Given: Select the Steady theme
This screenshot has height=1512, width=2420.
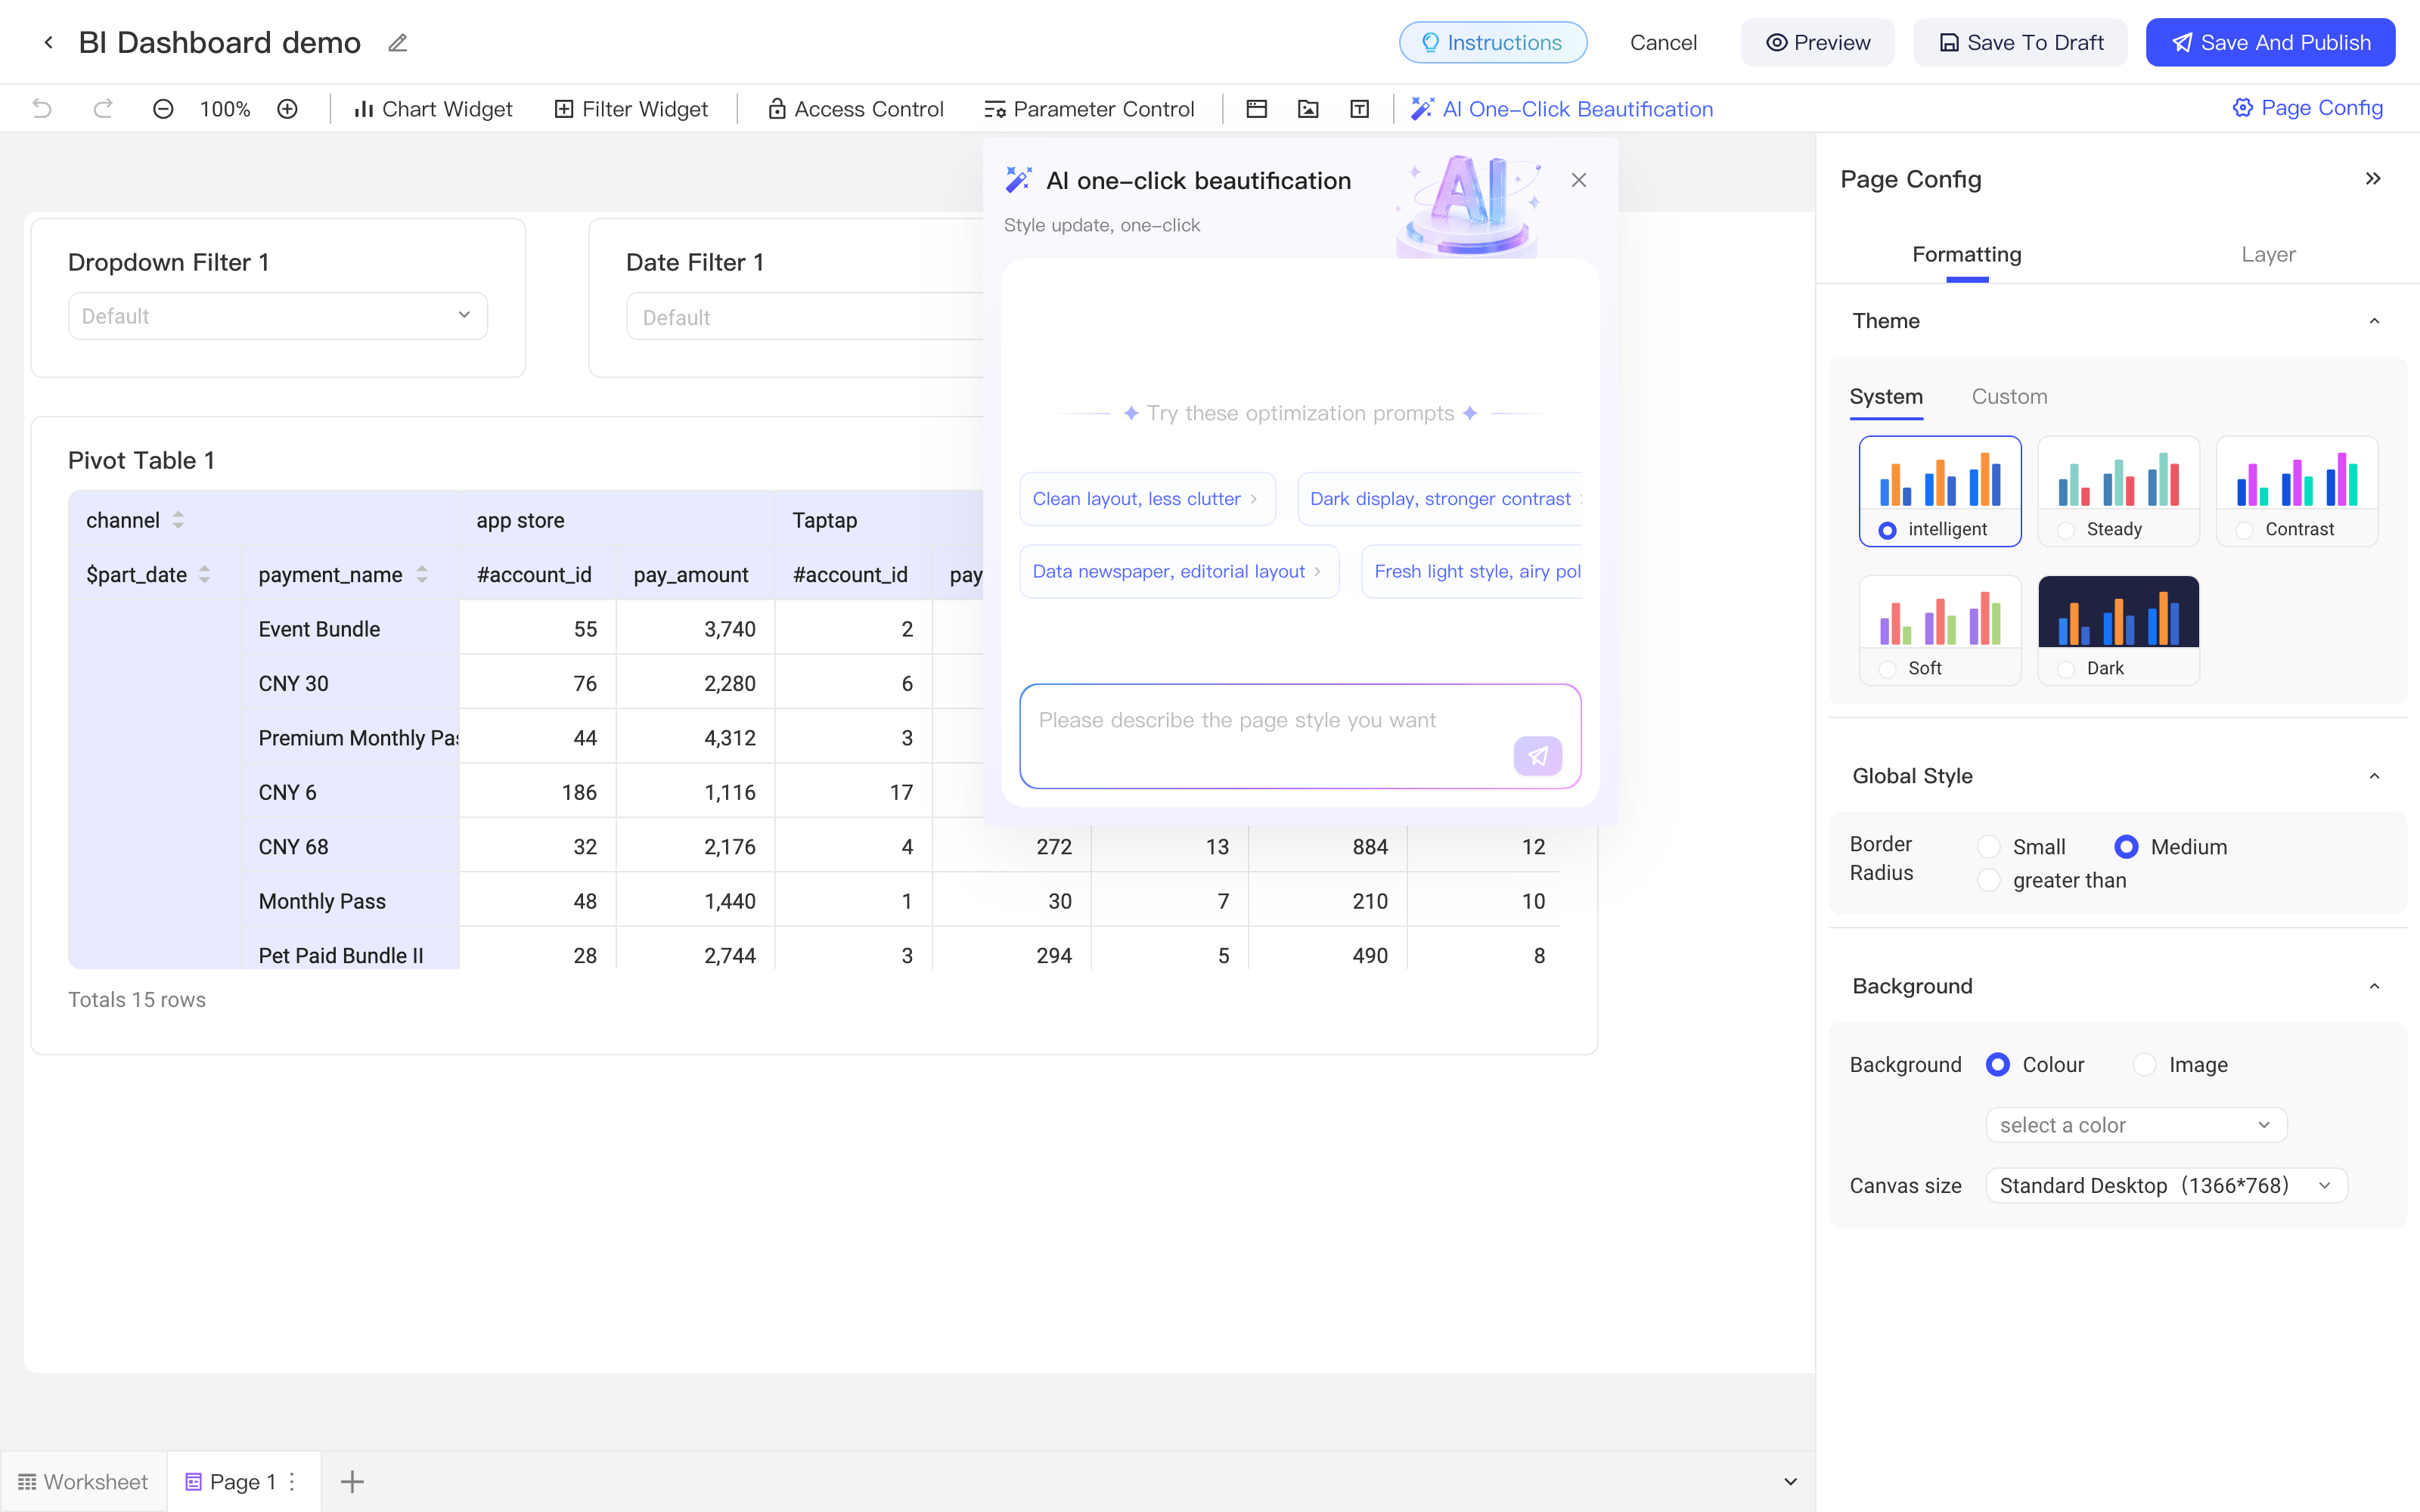Looking at the screenshot, I should coord(2118,490).
